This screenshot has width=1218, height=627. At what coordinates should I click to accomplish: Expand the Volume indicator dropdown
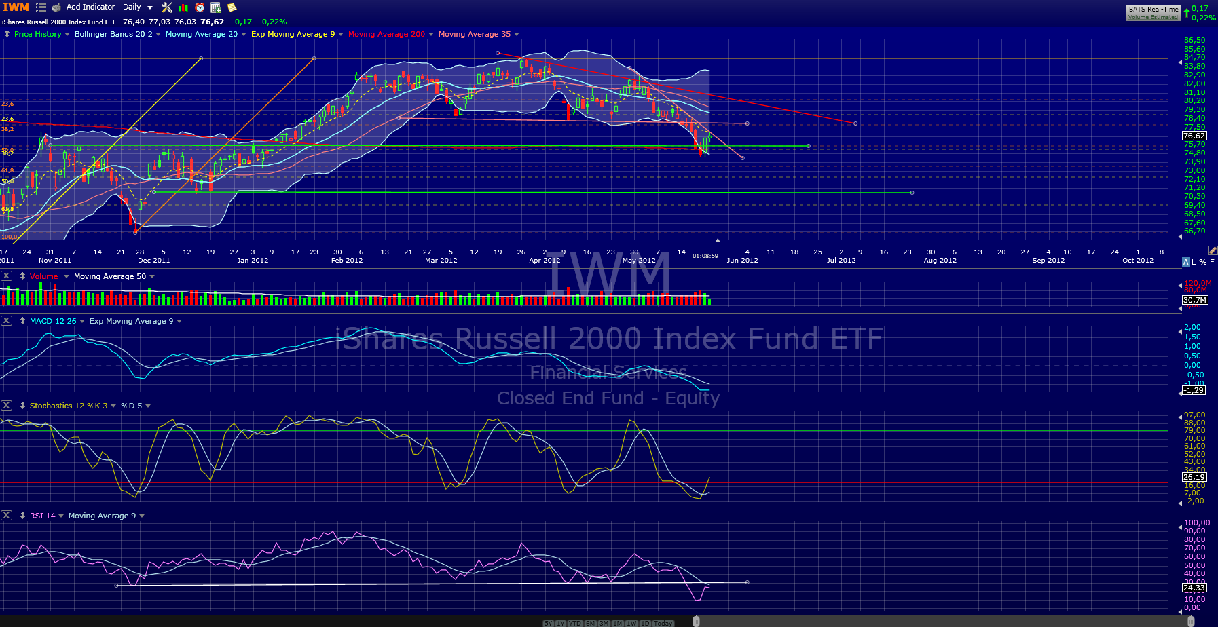(66, 277)
